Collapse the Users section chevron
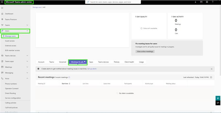Viewport: 221px width, 113px height. (27, 31)
